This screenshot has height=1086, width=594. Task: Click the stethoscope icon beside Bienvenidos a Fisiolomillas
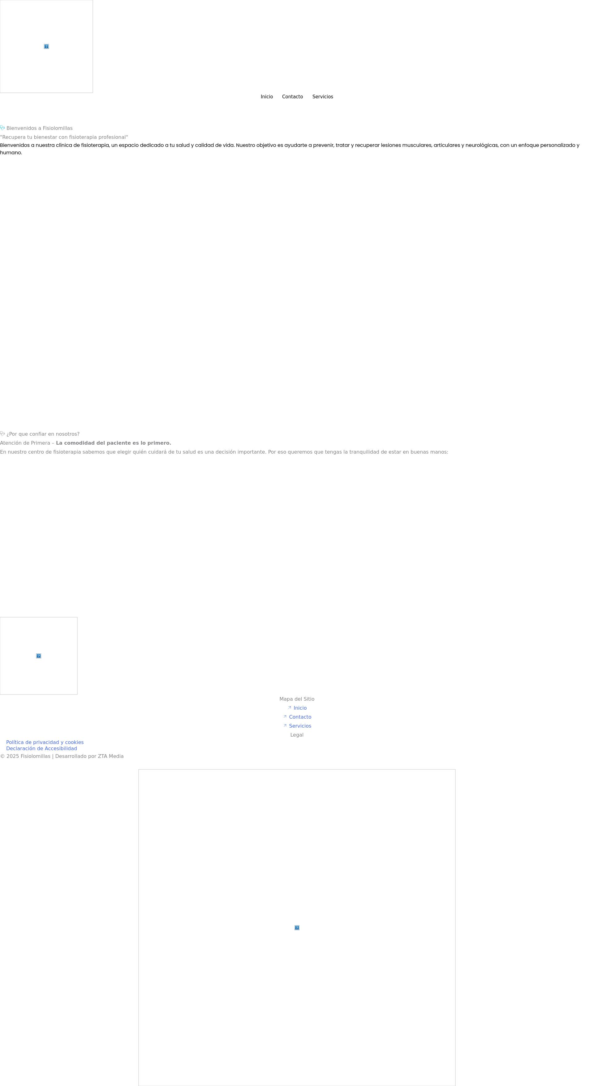[x=2, y=128]
